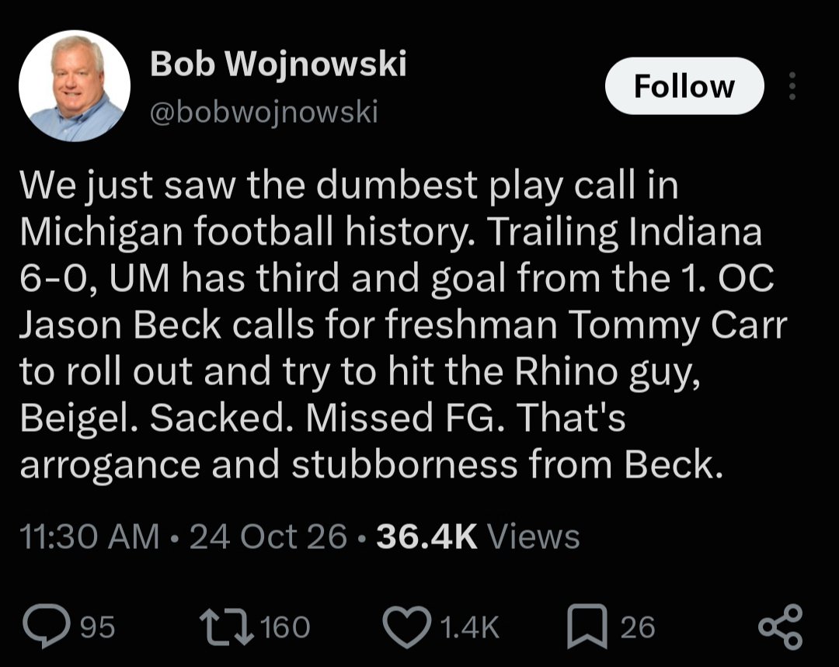Image resolution: width=839 pixels, height=667 pixels.
Task: Open Bob Wojnowski's profile picture
Action: pos(75,86)
